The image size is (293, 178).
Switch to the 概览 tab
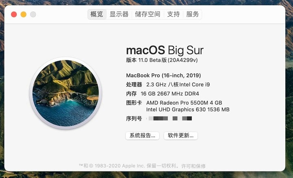click(x=97, y=14)
